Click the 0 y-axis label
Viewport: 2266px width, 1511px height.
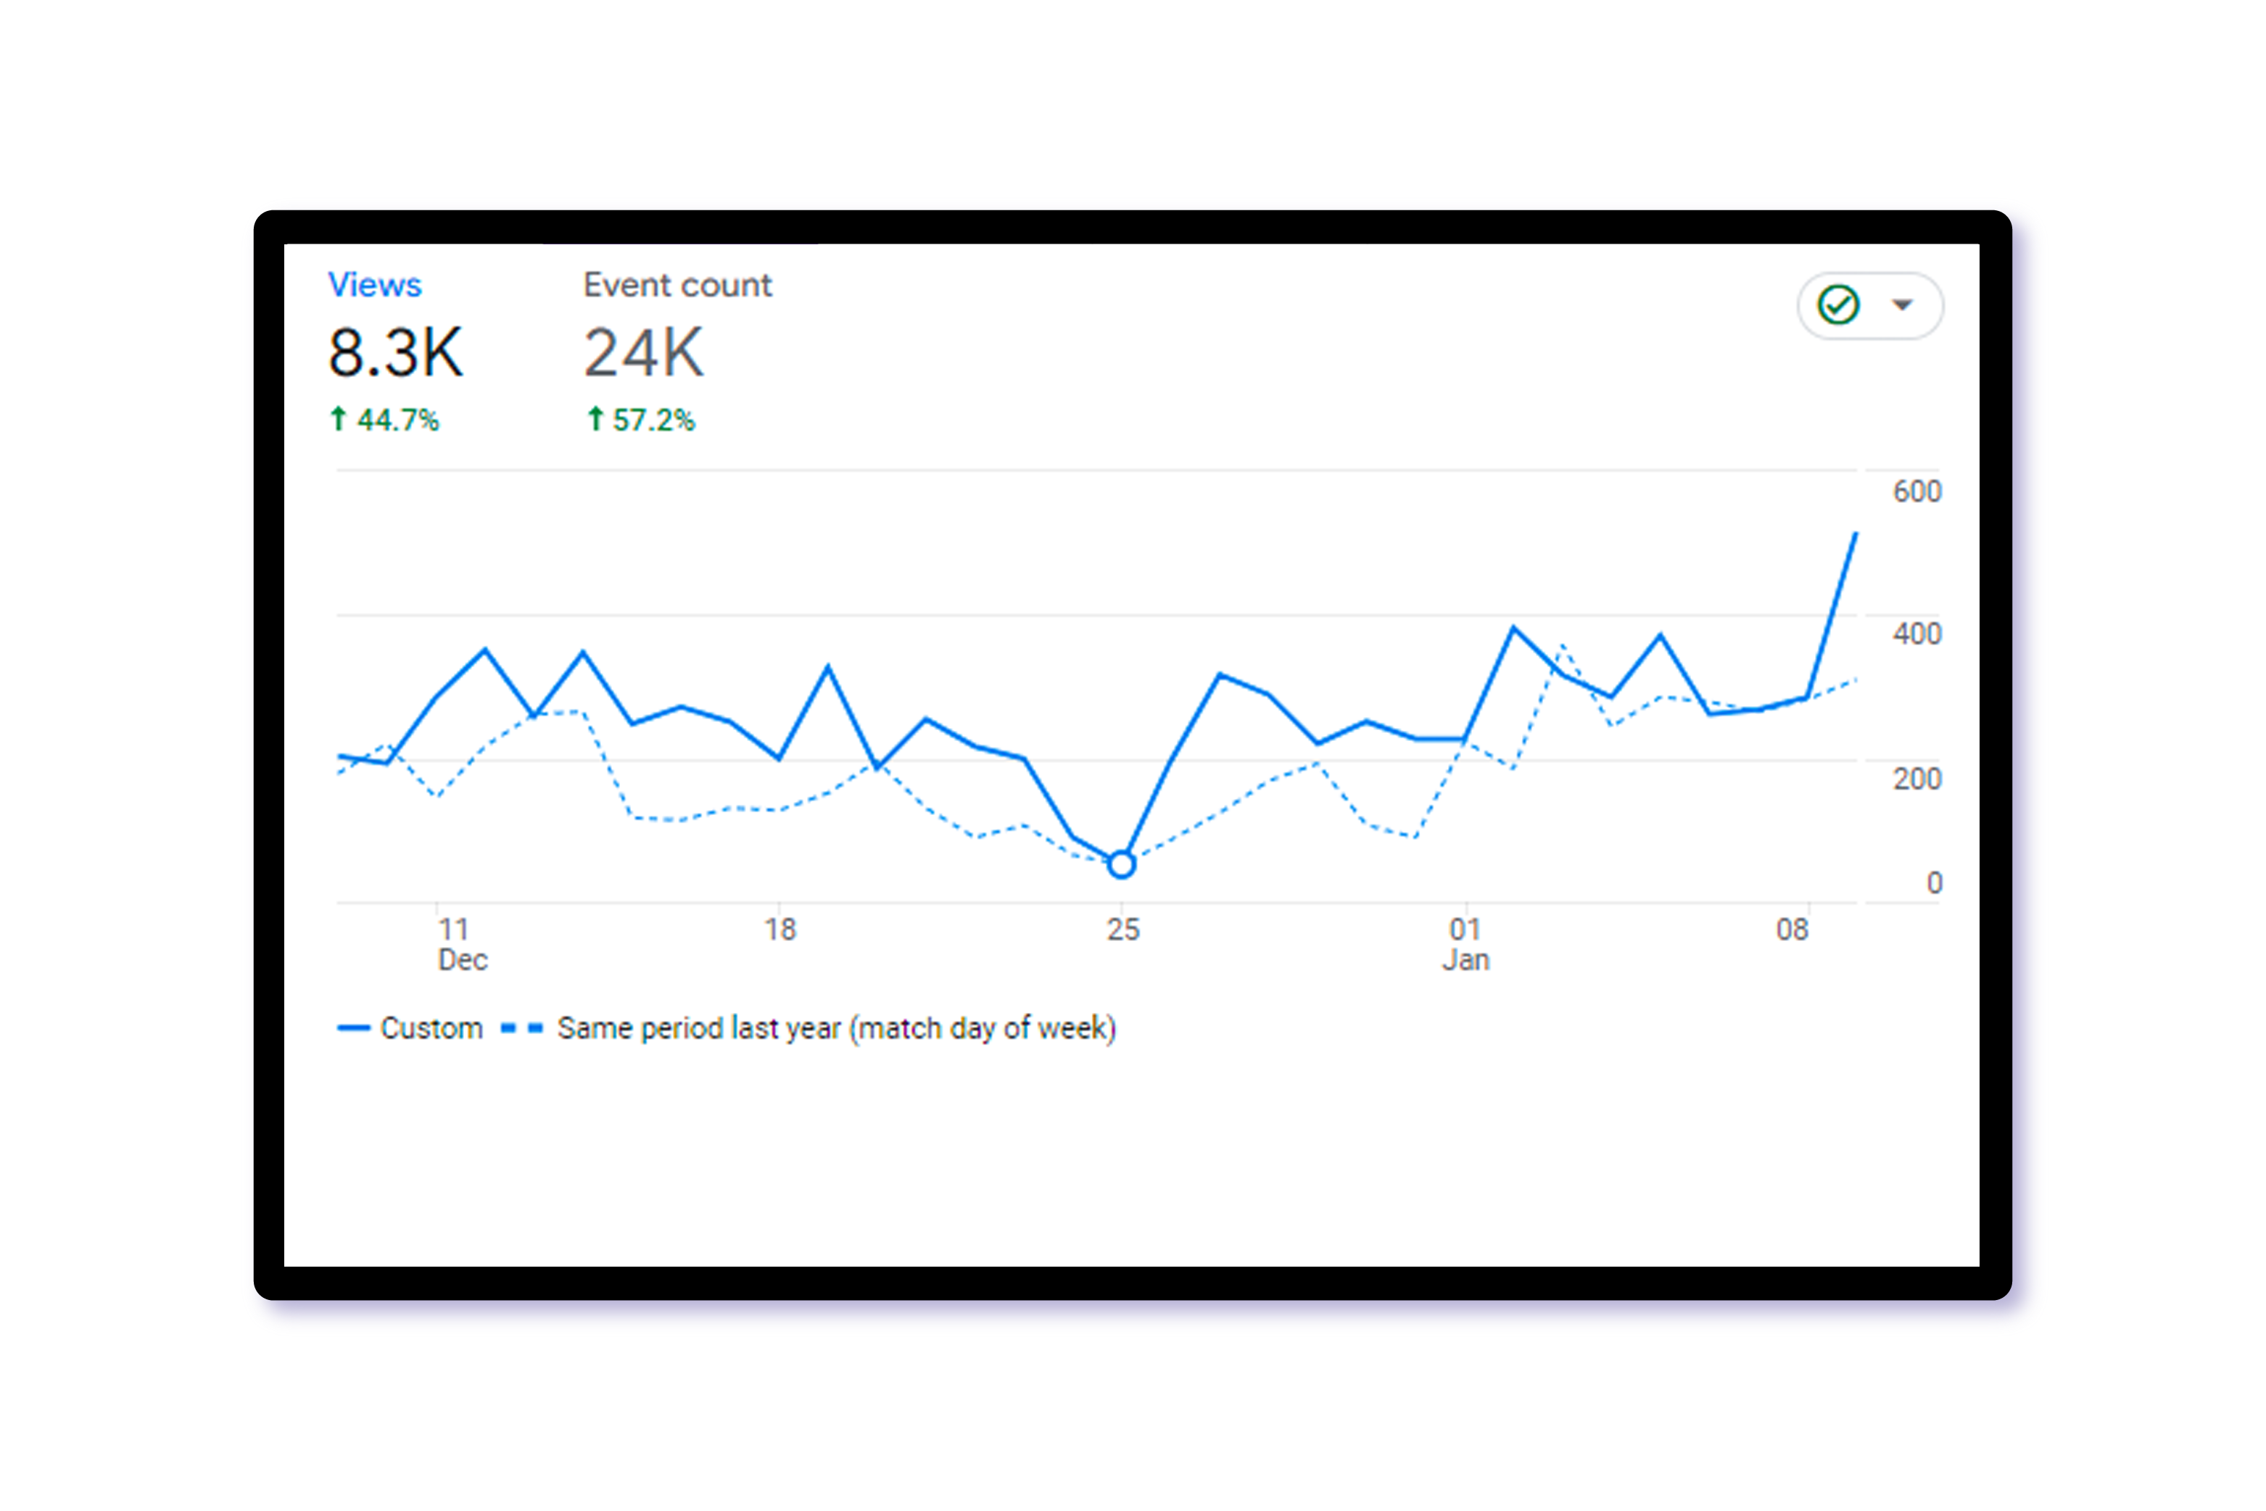click(1933, 882)
